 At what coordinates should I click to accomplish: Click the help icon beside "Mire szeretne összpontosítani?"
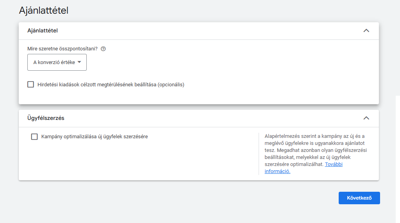(103, 49)
